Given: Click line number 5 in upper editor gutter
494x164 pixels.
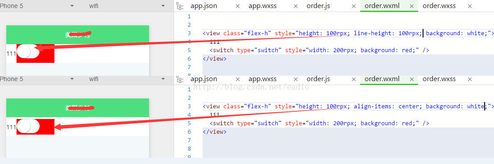Looking at the screenshot, I should pos(189,50).
